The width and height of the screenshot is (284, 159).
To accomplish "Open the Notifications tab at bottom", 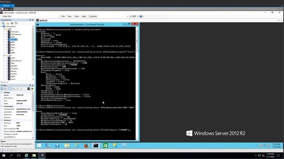I will click(8, 151).
